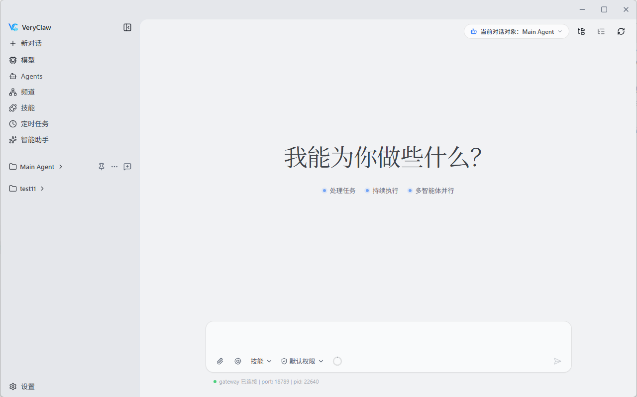
Task: Click the send message arrow icon
Action: [x=557, y=361]
